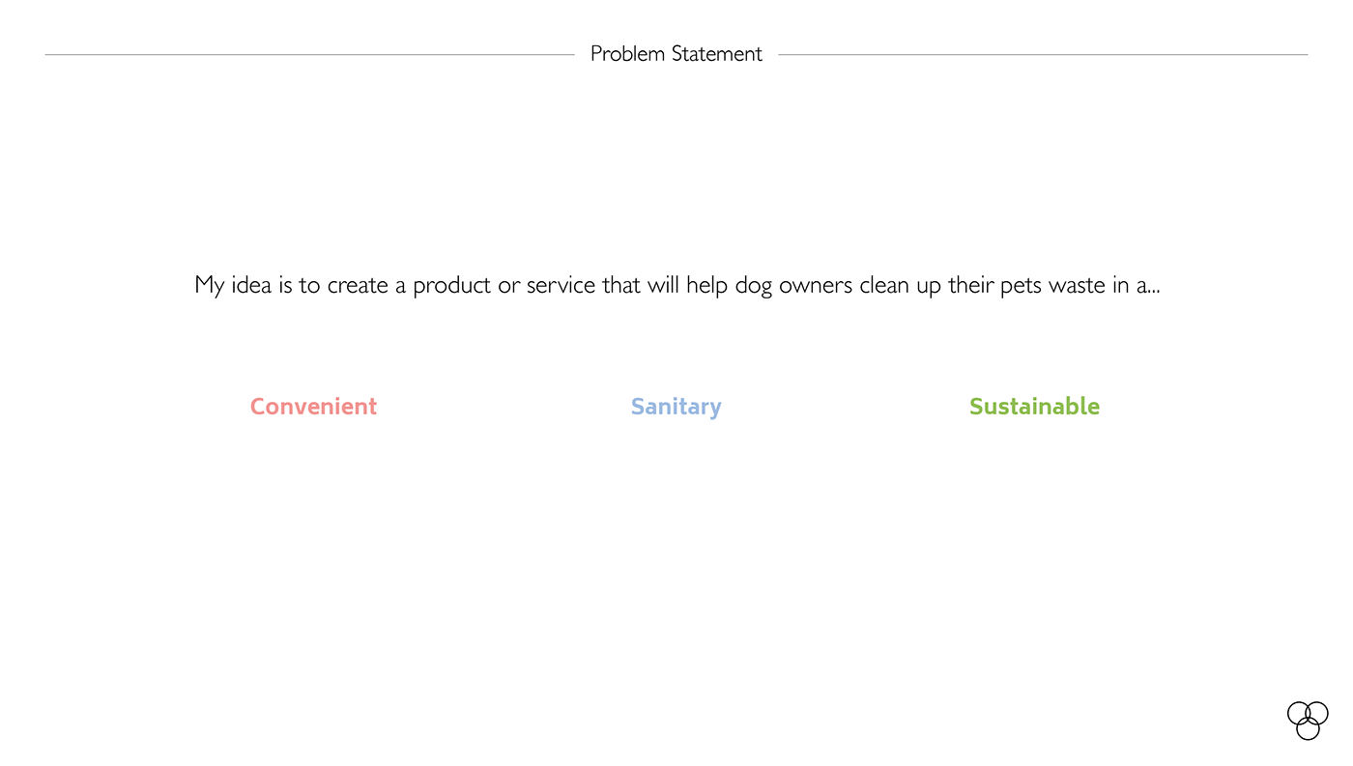
Task: Click the word "clean" in the sentence
Action: [x=884, y=286]
